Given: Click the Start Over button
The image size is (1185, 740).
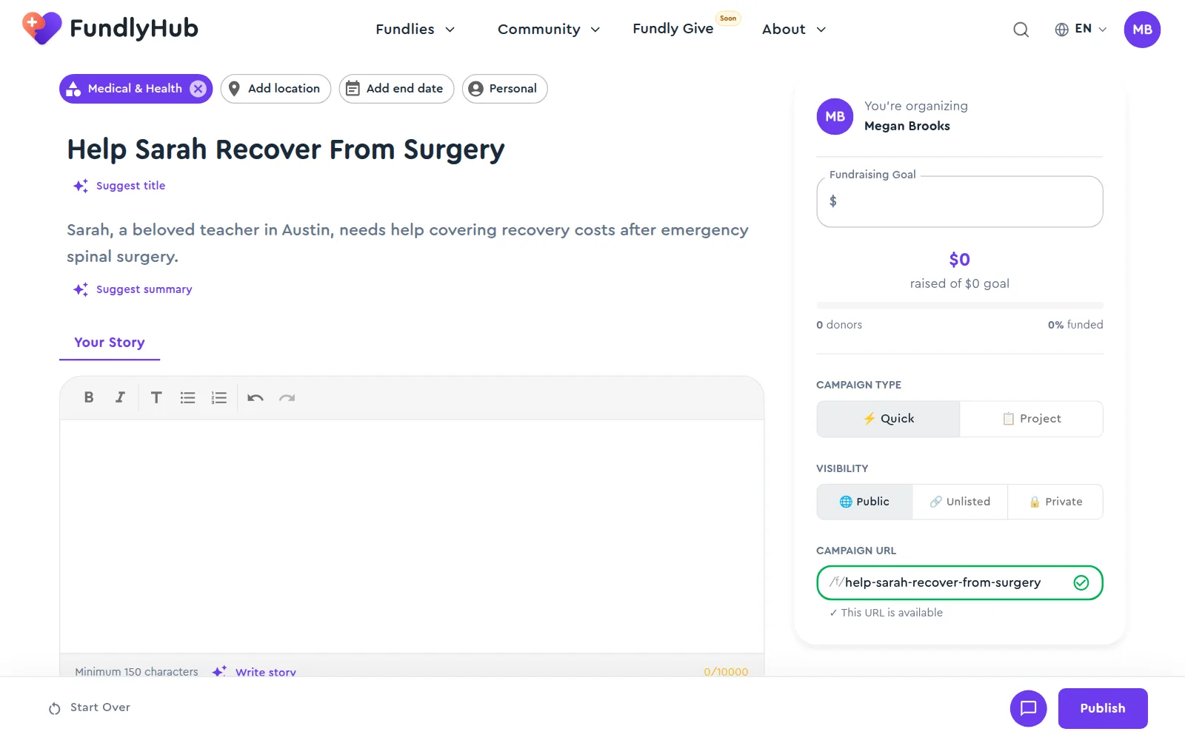Looking at the screenshot, I should click(90, 707).
